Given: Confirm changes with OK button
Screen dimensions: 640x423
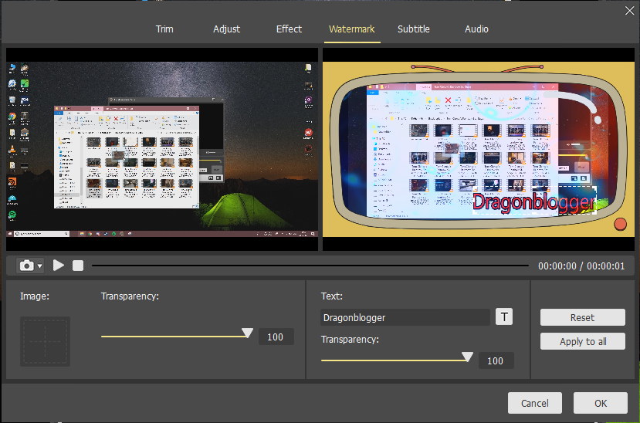Looking at the screenshot, I should (600, 403).
